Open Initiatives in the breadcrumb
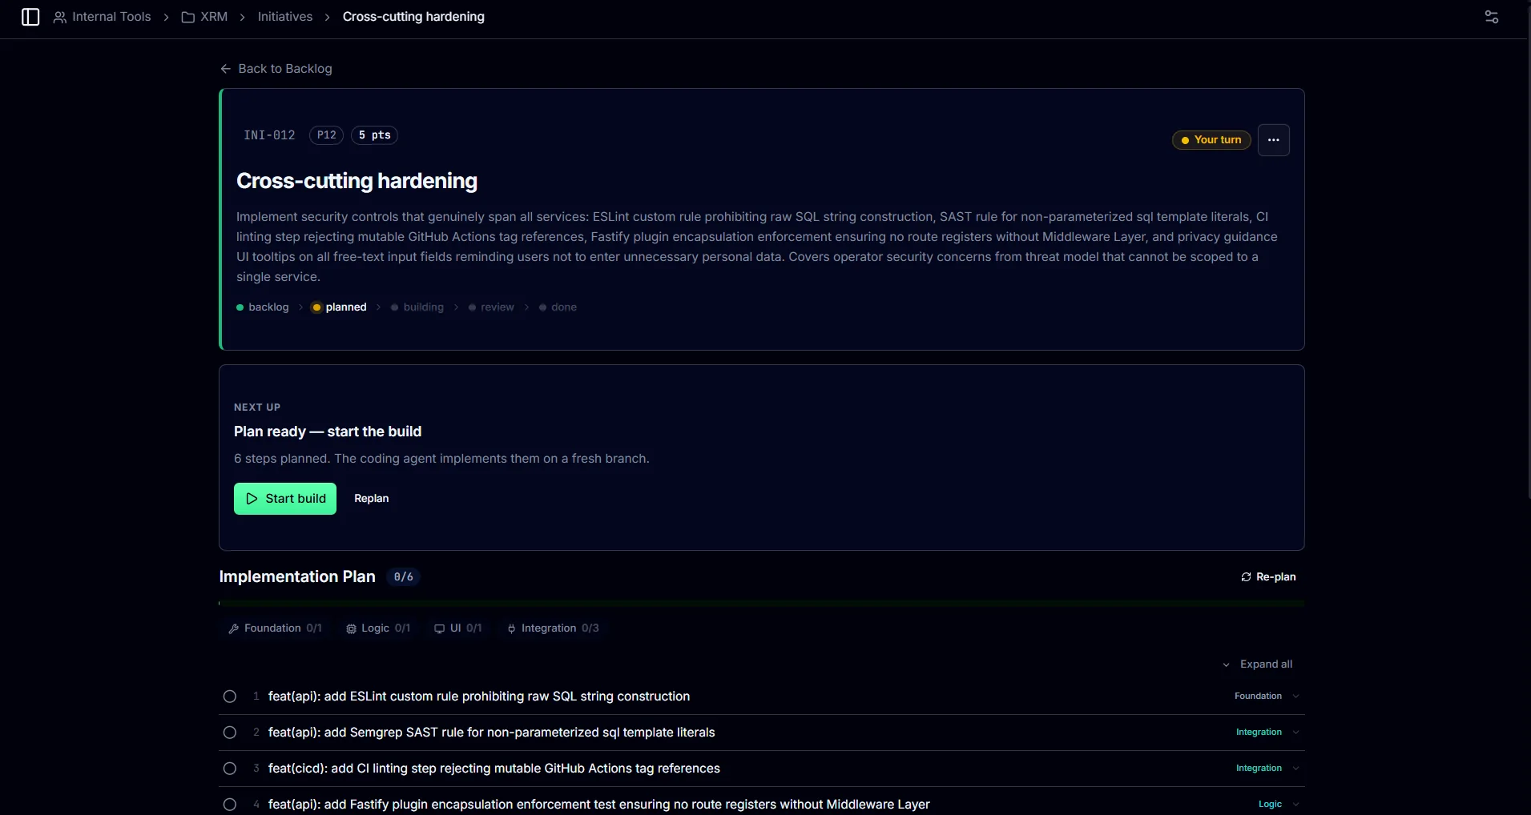 (x=285, y=17)
